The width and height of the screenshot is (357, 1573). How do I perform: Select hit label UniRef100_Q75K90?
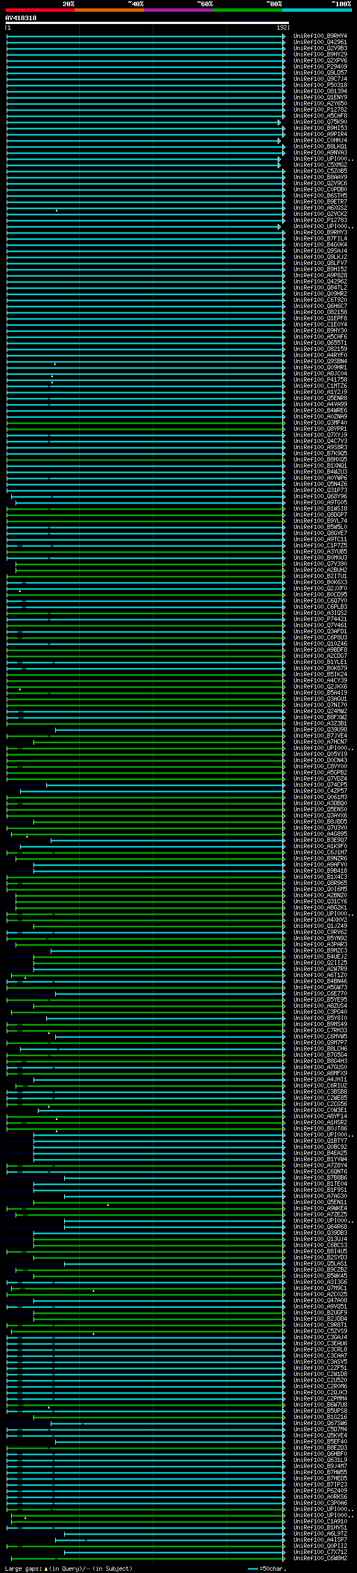pos(320,122)
